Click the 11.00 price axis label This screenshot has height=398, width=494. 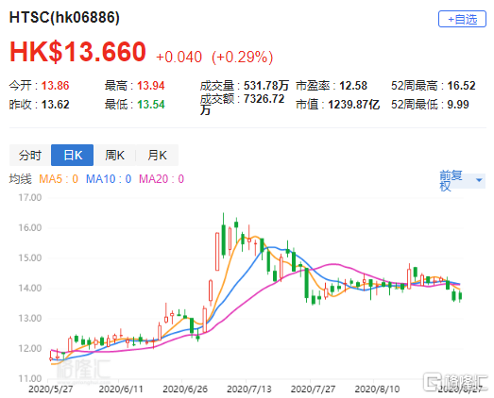click(30, 378)
